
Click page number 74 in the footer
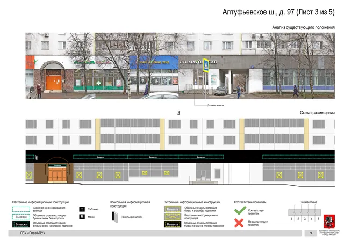coord(311,233)
